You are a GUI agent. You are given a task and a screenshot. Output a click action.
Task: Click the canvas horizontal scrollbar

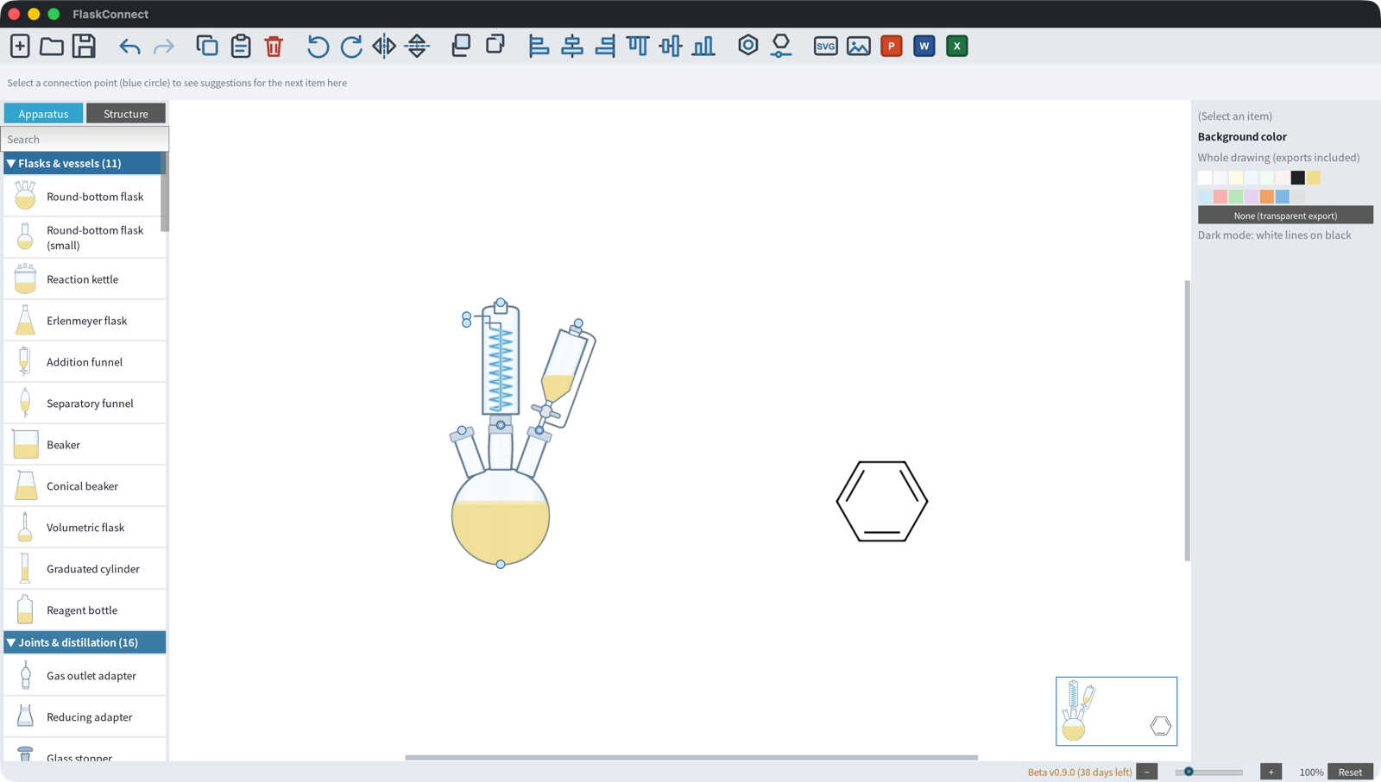pyautogui.click(x=691, y=757)
